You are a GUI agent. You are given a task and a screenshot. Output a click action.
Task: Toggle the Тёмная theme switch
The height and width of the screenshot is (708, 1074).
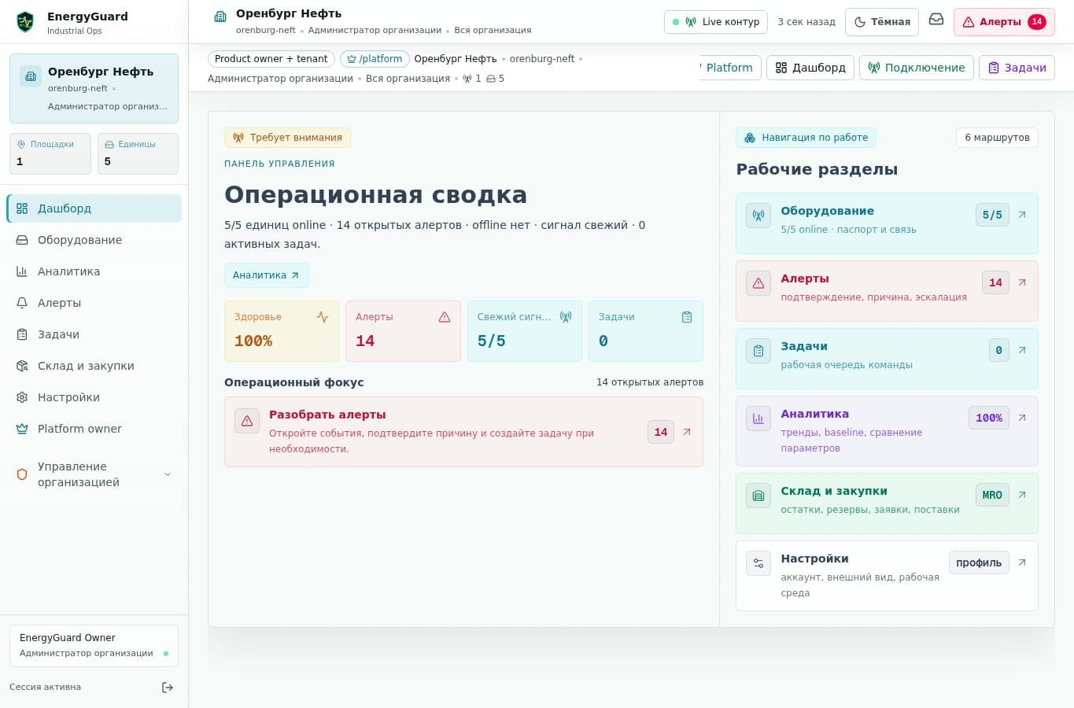tap(882, 22)
